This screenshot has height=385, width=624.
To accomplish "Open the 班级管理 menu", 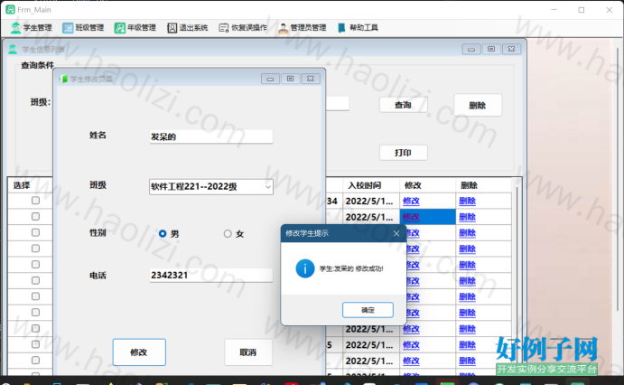I will pos(83,28).
